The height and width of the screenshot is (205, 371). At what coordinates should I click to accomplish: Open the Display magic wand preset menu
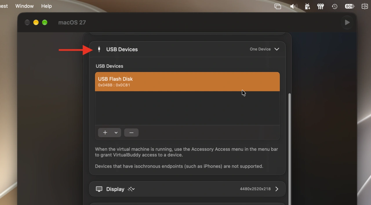[x=131, y=189]
